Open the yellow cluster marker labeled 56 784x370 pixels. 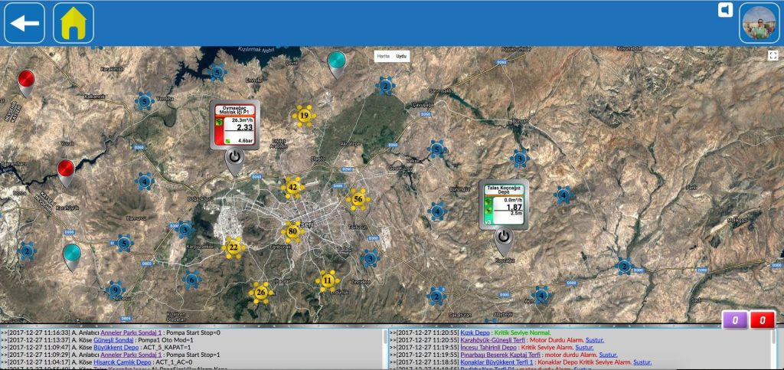click(358, 199)
